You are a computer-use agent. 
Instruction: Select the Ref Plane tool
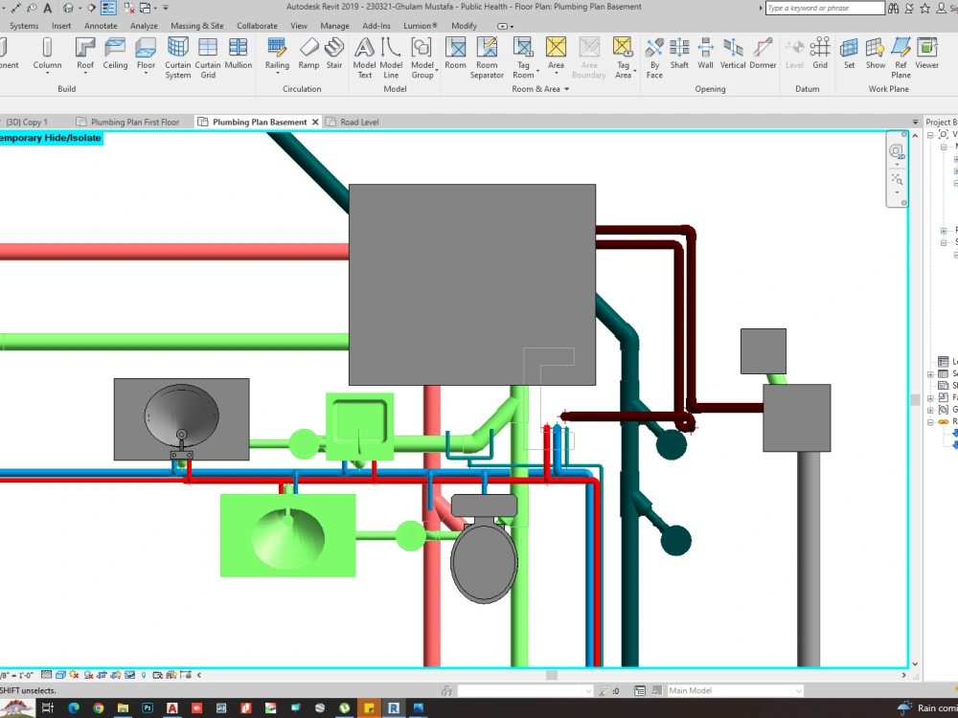901,57
